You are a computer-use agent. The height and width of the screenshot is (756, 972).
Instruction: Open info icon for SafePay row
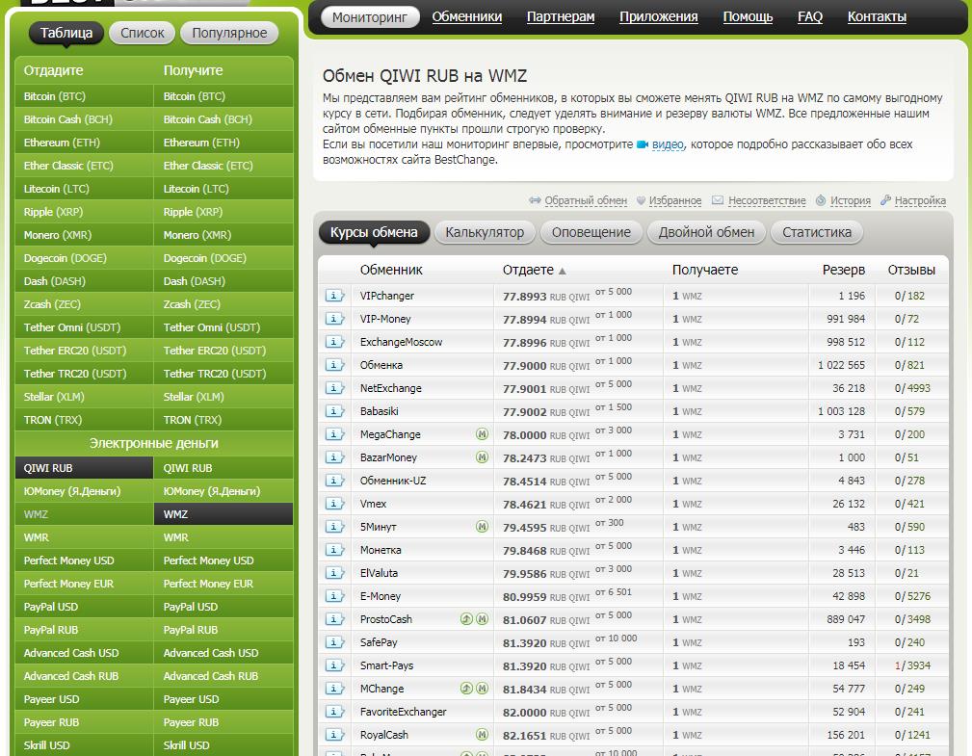[334, 642]
